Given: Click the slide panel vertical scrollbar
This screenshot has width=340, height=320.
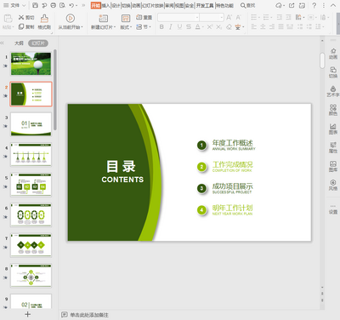Looking at the screenshot, I should 55,89.
